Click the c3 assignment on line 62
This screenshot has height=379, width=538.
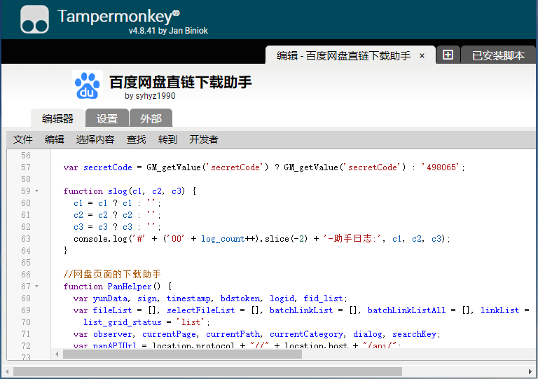pos(117,227)
